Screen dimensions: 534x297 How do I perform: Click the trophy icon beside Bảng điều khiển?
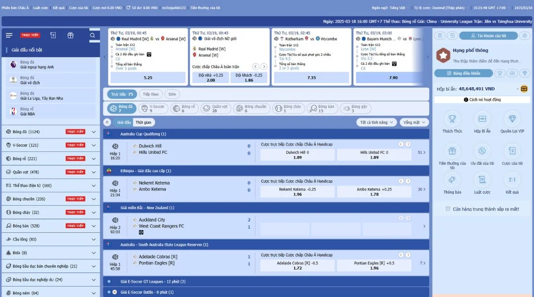coord(499,73)
